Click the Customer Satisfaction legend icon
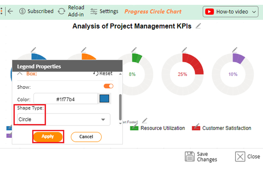The height and width of the screenshot is (173, 263). pos(196,128)
